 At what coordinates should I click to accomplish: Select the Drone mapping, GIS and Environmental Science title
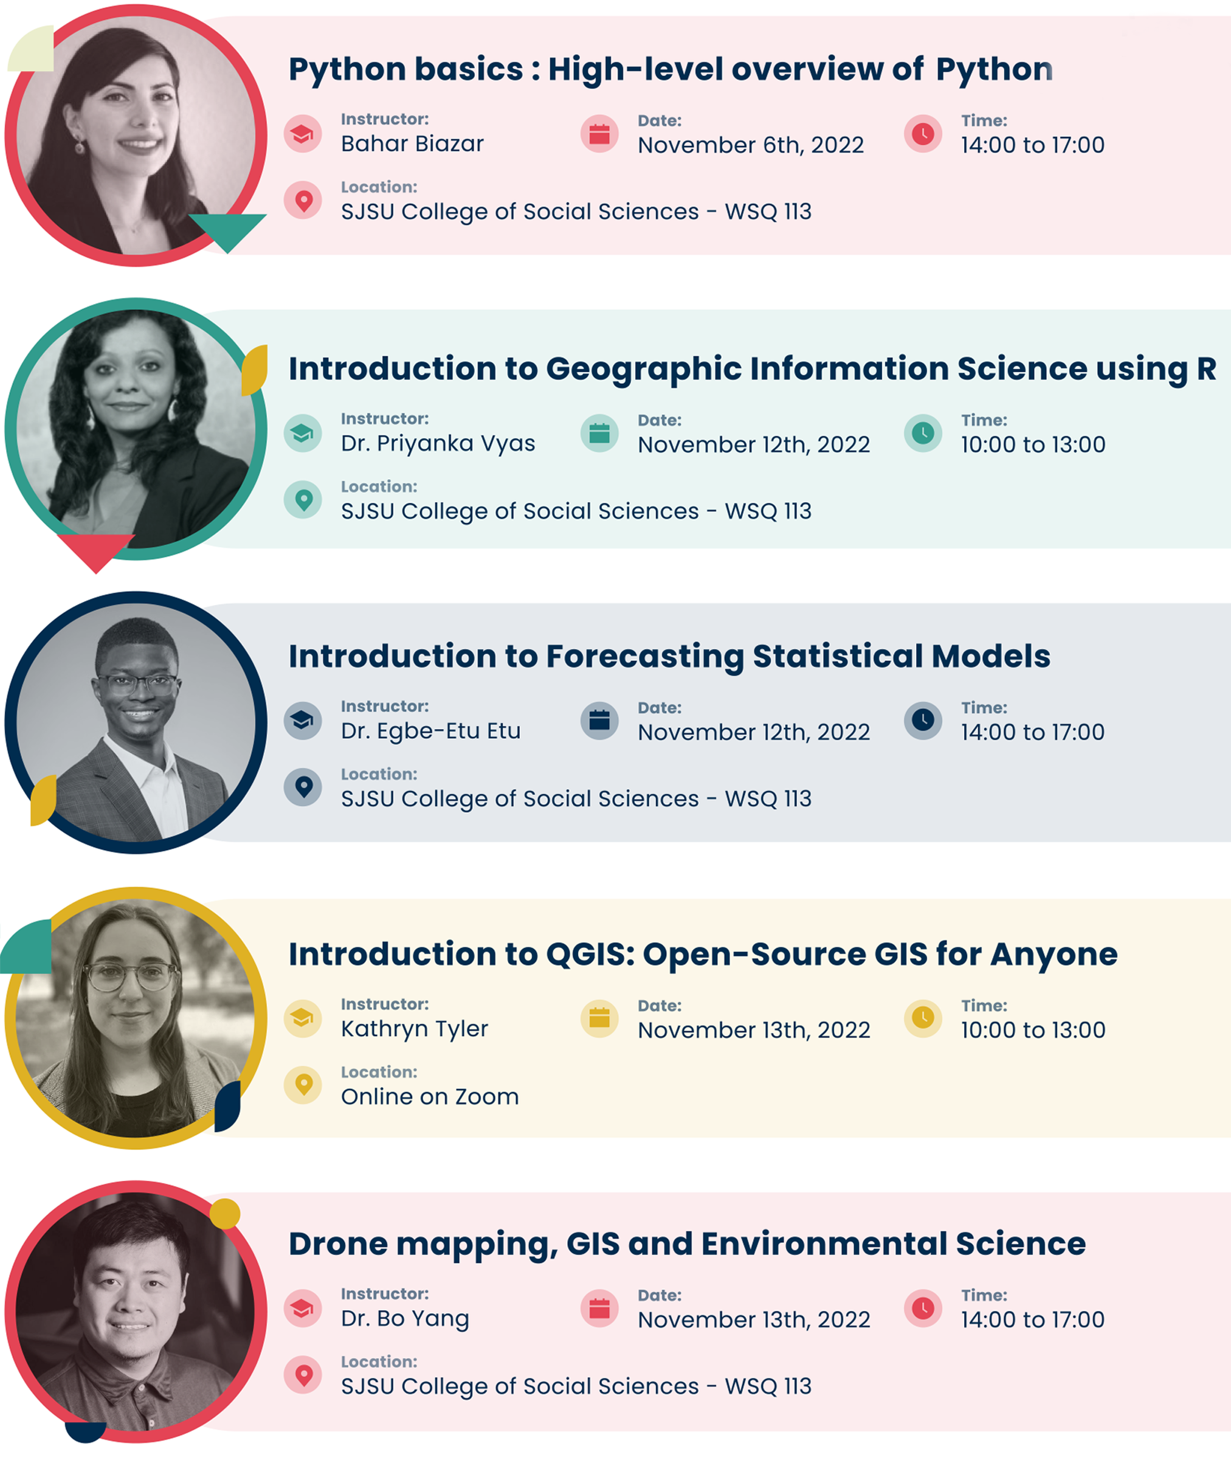[687, 1244]
